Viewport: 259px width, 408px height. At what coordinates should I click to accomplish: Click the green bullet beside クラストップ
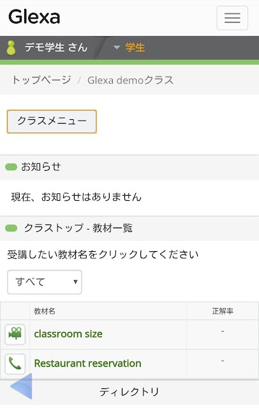11,228
